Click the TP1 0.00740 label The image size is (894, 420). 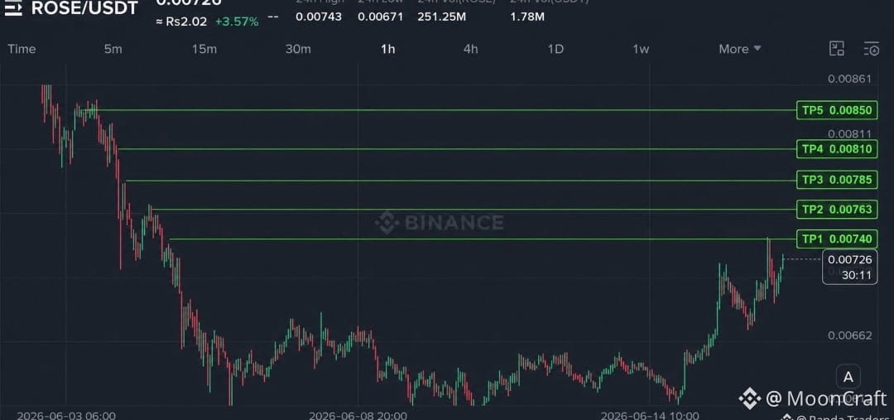tap(837, 239)
